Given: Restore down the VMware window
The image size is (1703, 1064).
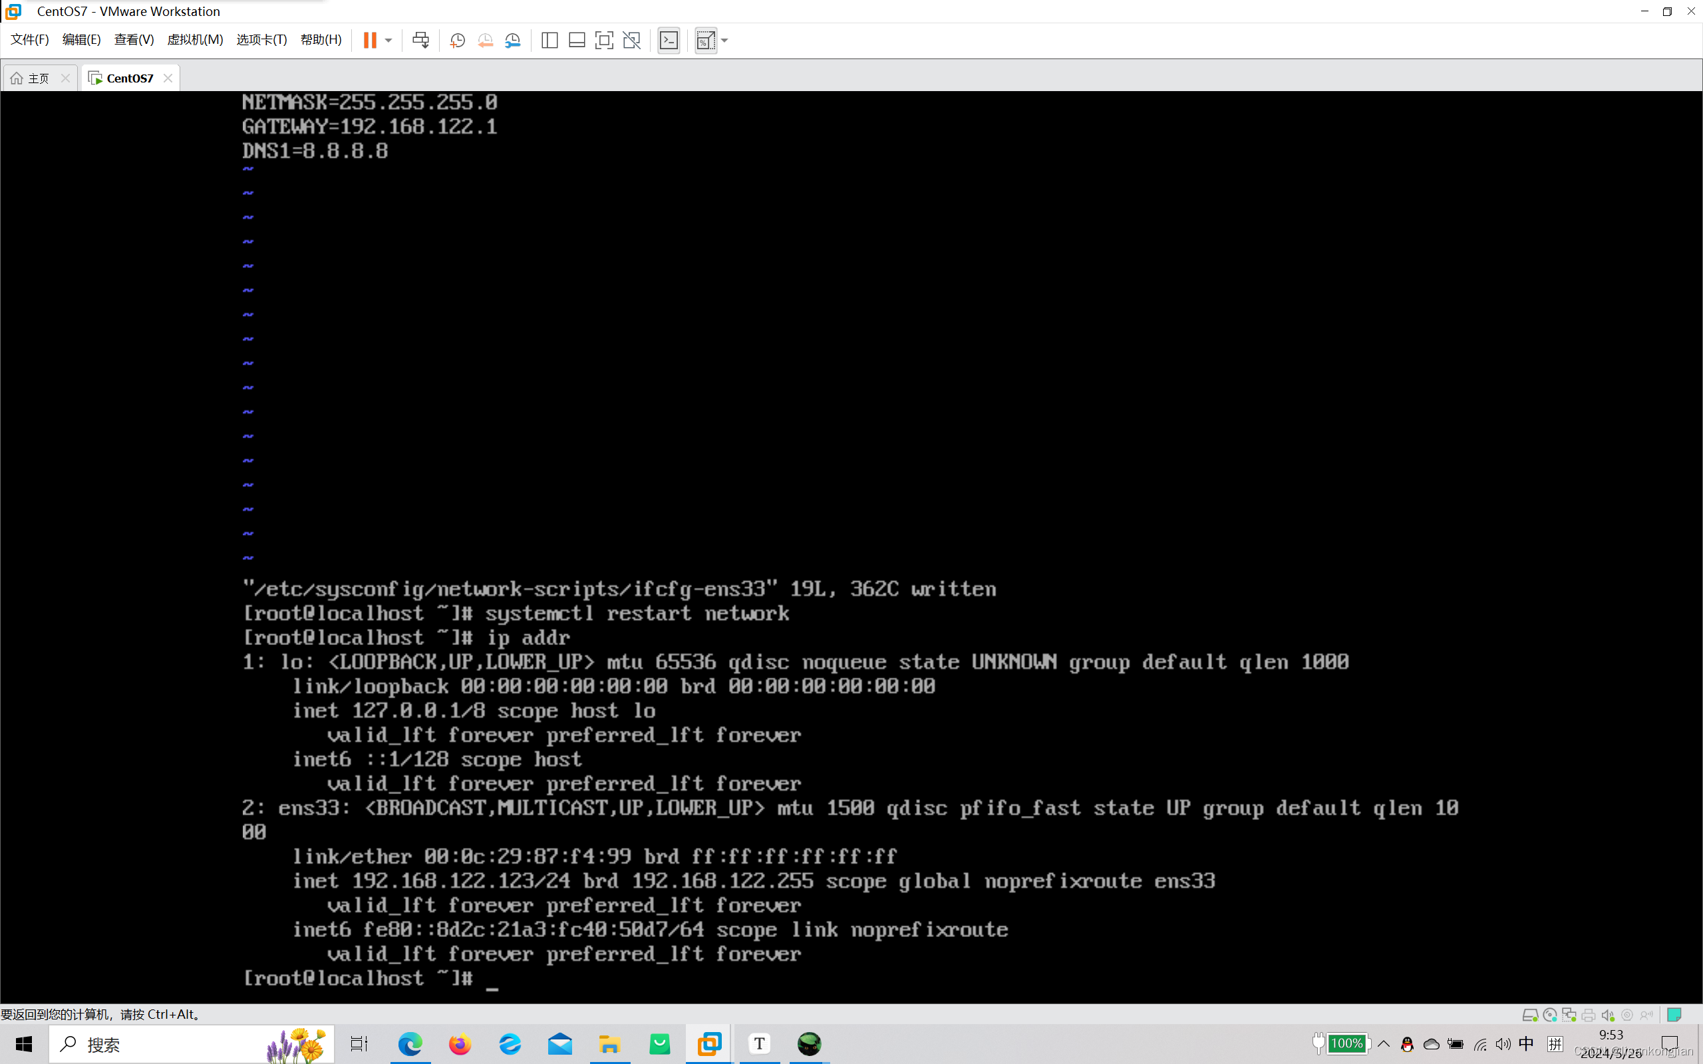Looking at the screenshot, I should click(x=1667, y=11).
